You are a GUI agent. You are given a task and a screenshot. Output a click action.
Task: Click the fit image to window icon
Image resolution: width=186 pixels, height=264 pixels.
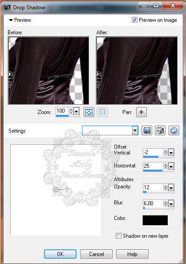click(89, 112)
